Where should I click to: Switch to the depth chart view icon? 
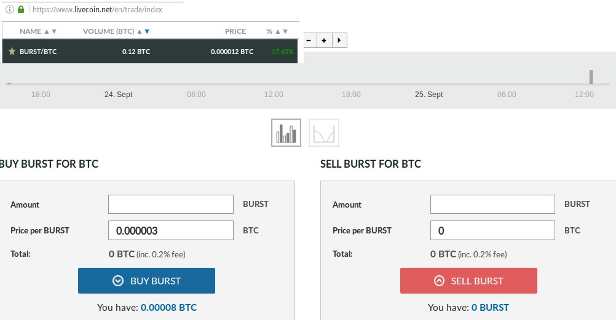coord(324,133)
